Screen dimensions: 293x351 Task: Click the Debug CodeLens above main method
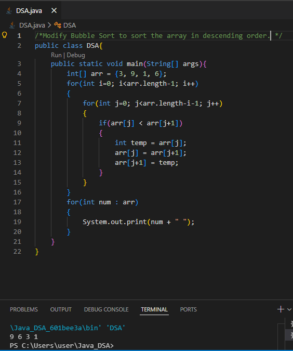pos(76,55)
